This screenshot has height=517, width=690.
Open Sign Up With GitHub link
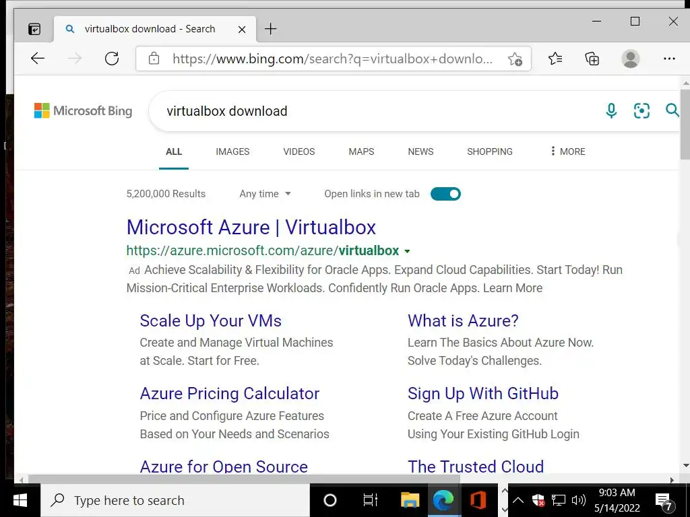(x=482, y=393)
